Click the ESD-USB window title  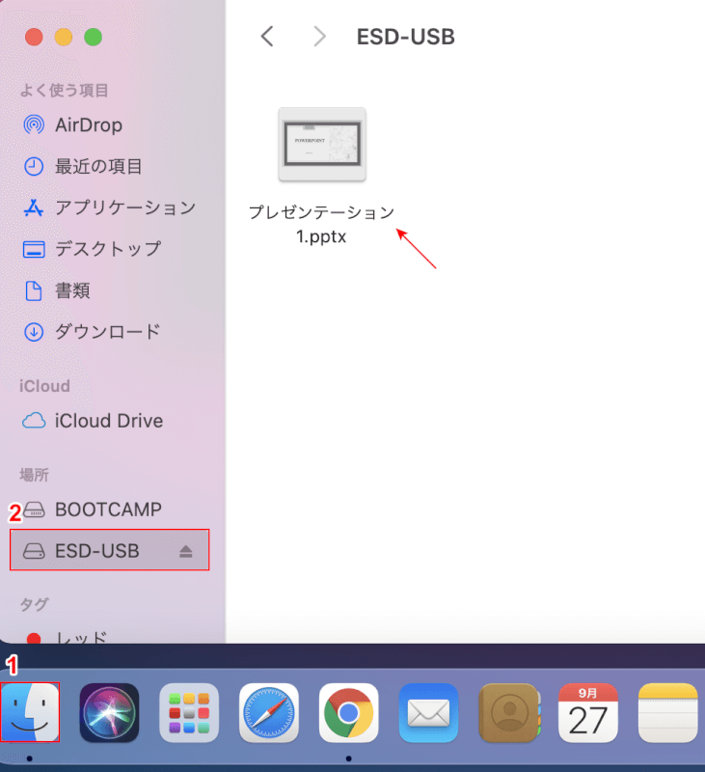(406, 37)
